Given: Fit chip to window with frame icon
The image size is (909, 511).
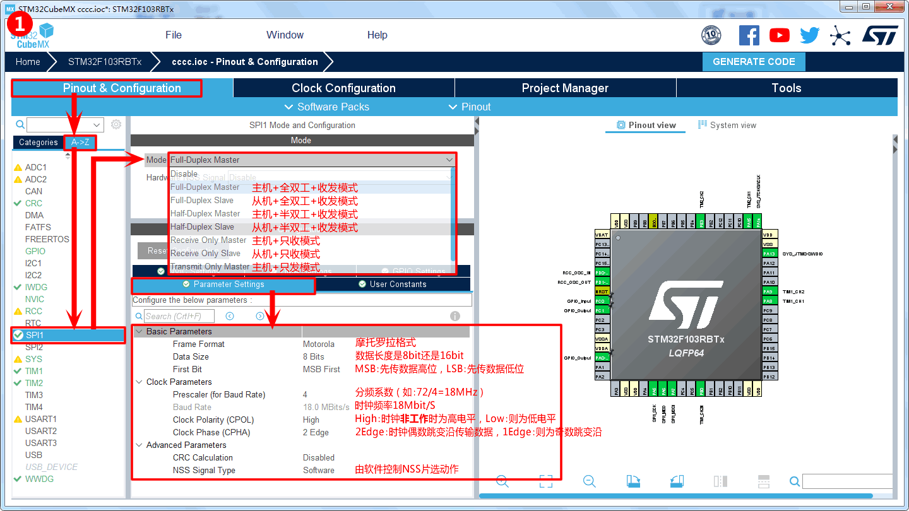Looking at the screenshot, I should tap(546, 481).
